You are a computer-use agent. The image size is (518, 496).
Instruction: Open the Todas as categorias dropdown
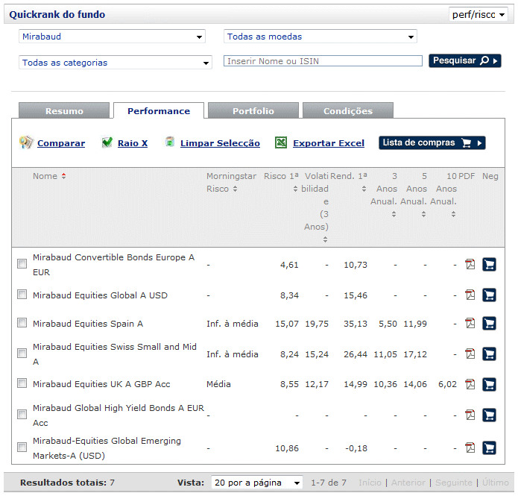click(x=116, y=63)
